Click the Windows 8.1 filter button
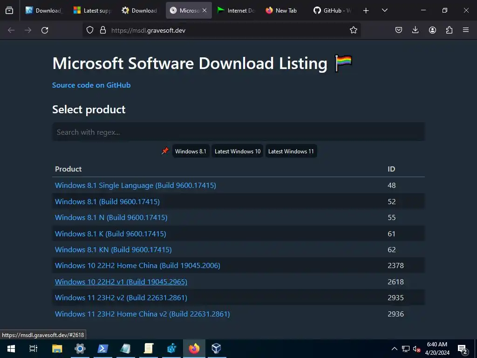 [191, 151]
